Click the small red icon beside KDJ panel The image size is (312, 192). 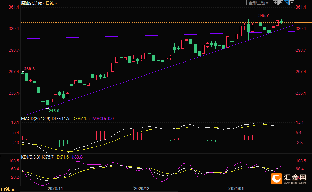click(x=1, y=156)
